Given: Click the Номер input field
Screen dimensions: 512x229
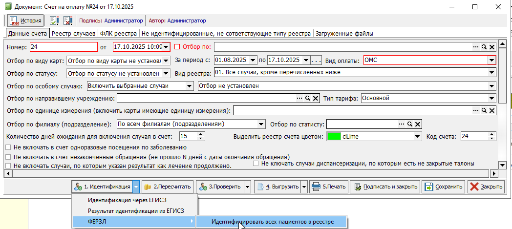Looking at the screenshot, I should tap(63, 47).
